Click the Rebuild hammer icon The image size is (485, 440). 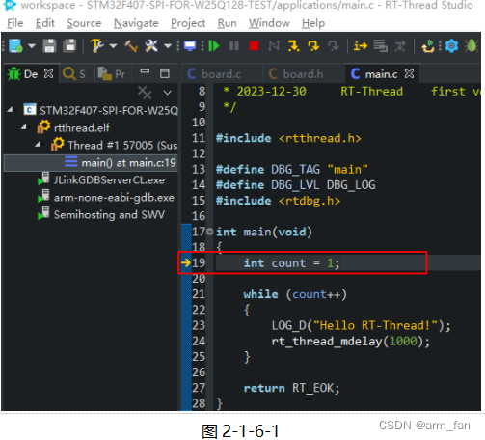tap(131, 46)
